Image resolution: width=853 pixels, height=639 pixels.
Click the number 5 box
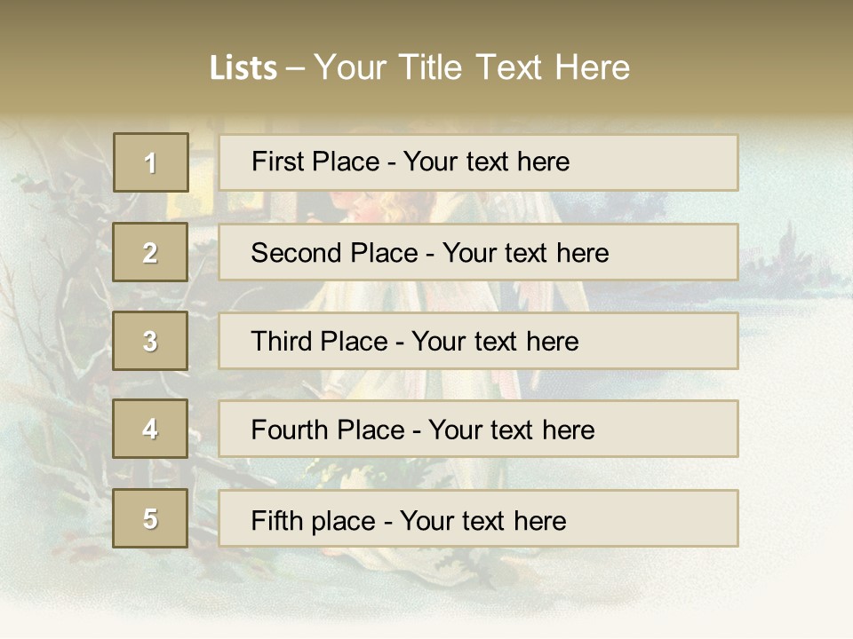(150, 518)
